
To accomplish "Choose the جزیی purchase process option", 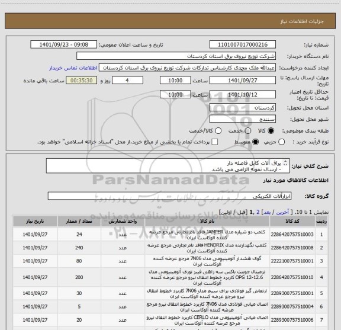I will (282, 142).
